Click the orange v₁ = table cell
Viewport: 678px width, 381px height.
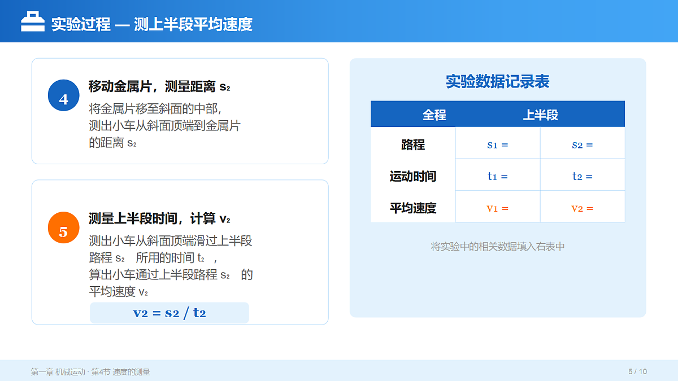click(498, 208)
